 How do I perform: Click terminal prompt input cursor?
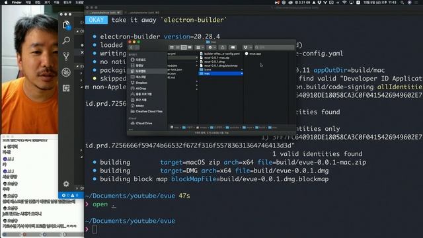[95, 229]
